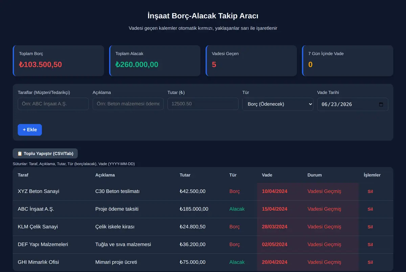The image size is (406, 272).
Task: Click the date text in Vade Tarihi field
Action: coord(337,104)
